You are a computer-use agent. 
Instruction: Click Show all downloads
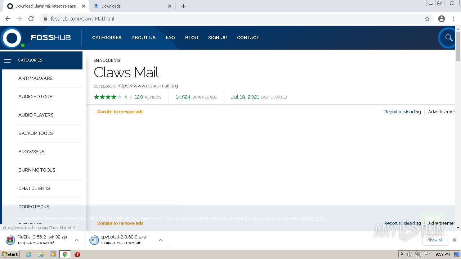[435, 240]
